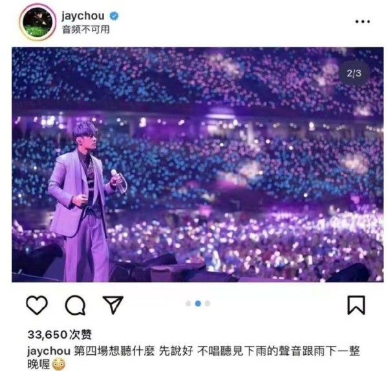388x371 pixels.
Task: Go to the third carousel dot
Action: [x=208, y=303]
